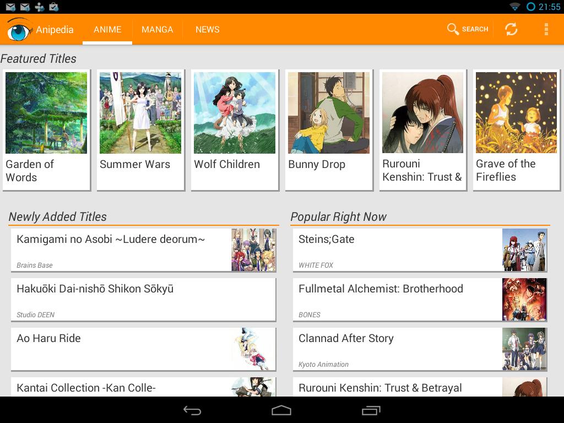
Task: Tap the BONES studio label
Action: coord(310,314)
